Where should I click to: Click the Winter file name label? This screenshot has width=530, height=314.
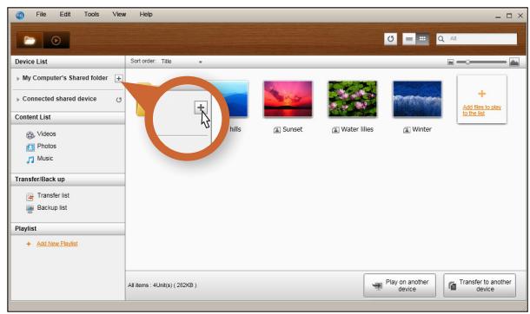point(421,129)
